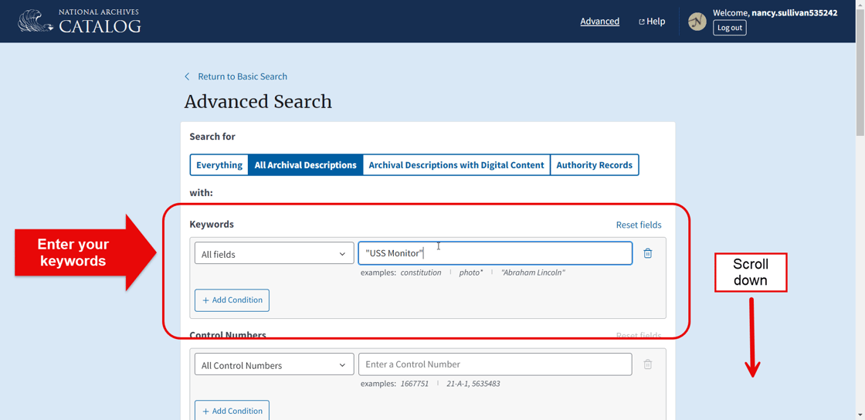Click the Control Number row trash icon
The height and width of the screenshot is (420, 865).
tap(647, 364)
